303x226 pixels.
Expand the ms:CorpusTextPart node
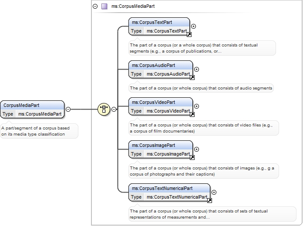pos(193,26)
